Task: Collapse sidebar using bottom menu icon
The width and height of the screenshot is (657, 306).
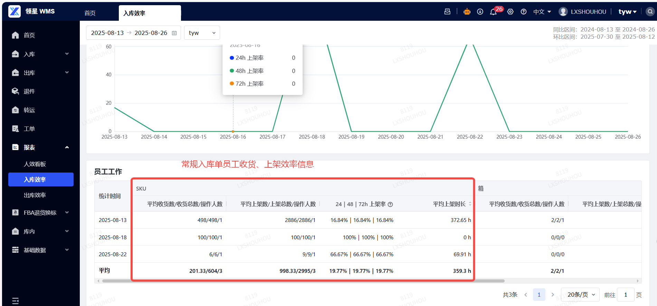Action: pyautogui.click(x=16, y=301)
